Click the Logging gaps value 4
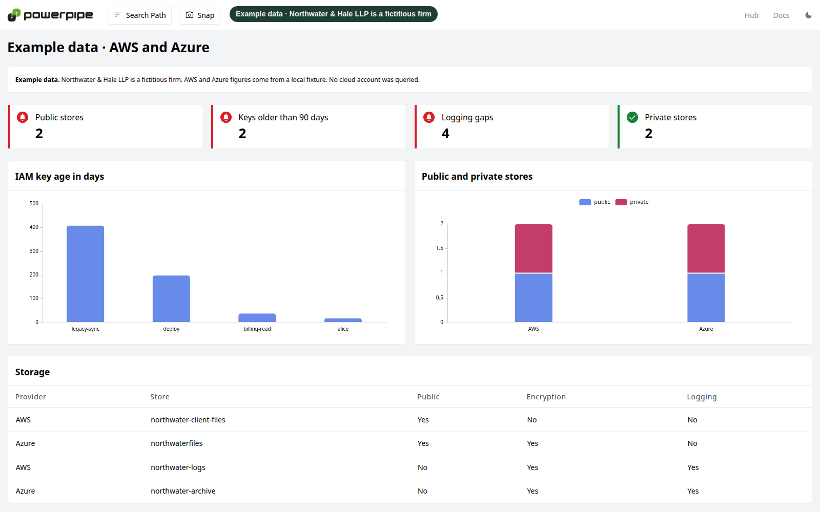The height and width of the screenshot is (512, 820). [x=445, y=134]
